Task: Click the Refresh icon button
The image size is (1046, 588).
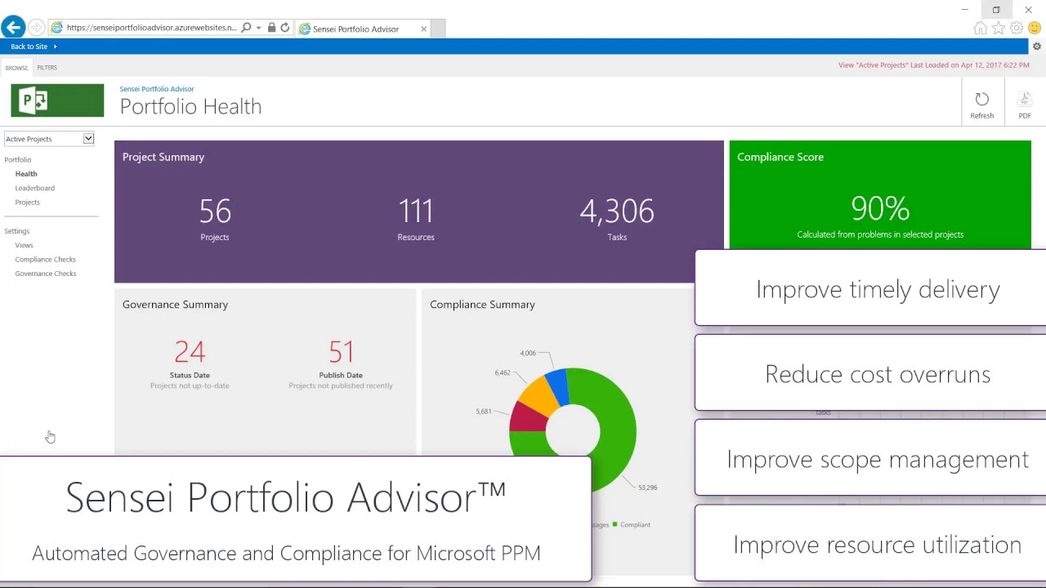Action: (x=981, y=105)
